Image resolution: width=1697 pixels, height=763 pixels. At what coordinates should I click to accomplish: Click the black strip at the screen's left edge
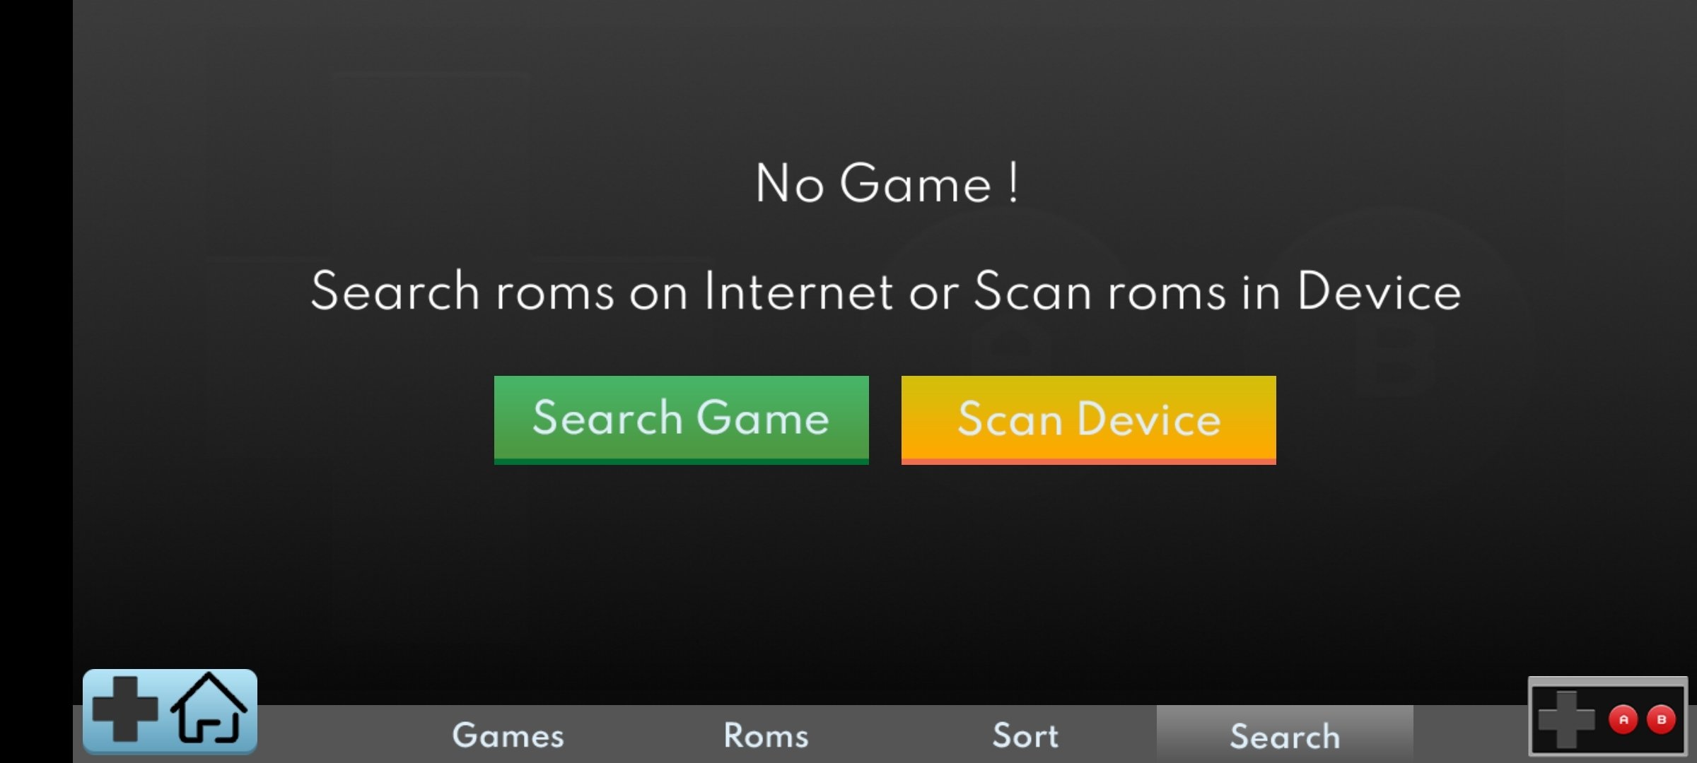36,381
